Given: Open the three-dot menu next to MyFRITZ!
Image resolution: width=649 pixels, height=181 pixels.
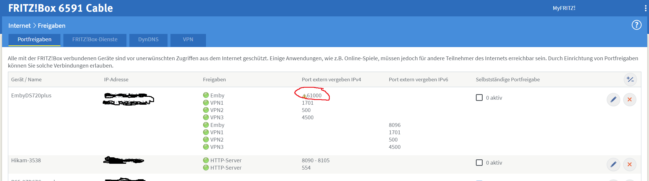Looking at the screenshot, I should (x=645, y=8).
